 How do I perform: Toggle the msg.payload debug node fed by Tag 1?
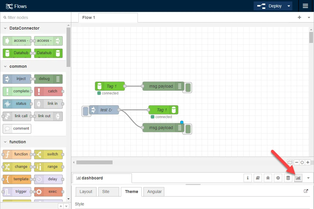tap(188, 88)
